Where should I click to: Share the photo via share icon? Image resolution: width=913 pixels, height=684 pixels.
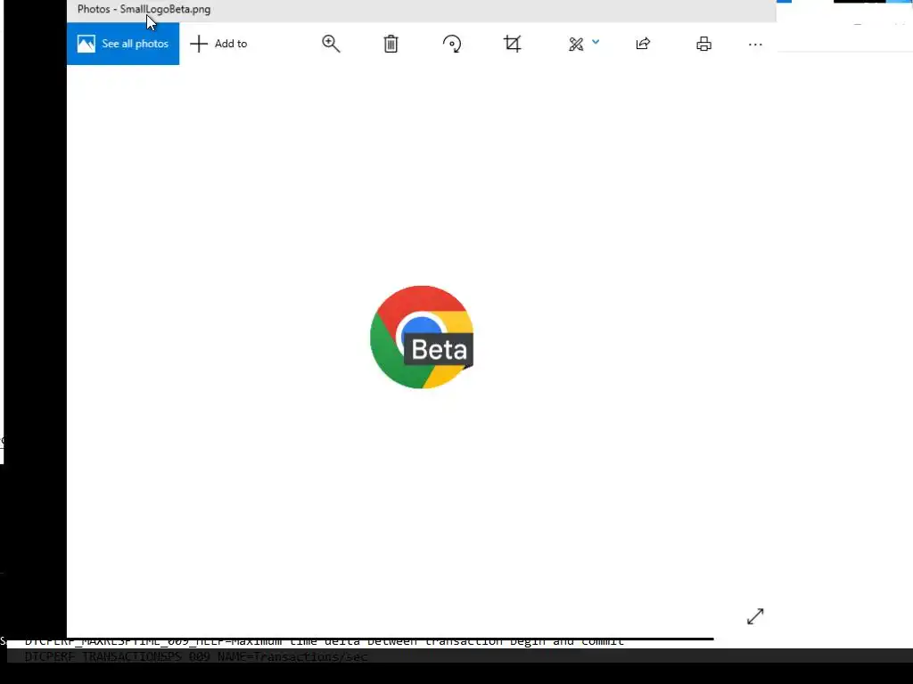643,44
